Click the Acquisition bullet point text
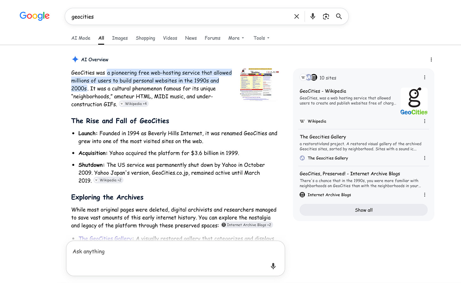461x283 pixels. 159,153
